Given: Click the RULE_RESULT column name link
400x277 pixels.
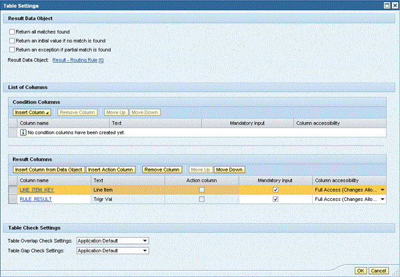Looking at the screenshot, I should click(x=35, y=199).
